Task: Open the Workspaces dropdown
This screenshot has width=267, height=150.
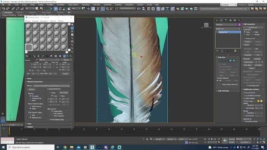Action: point(257,5)
